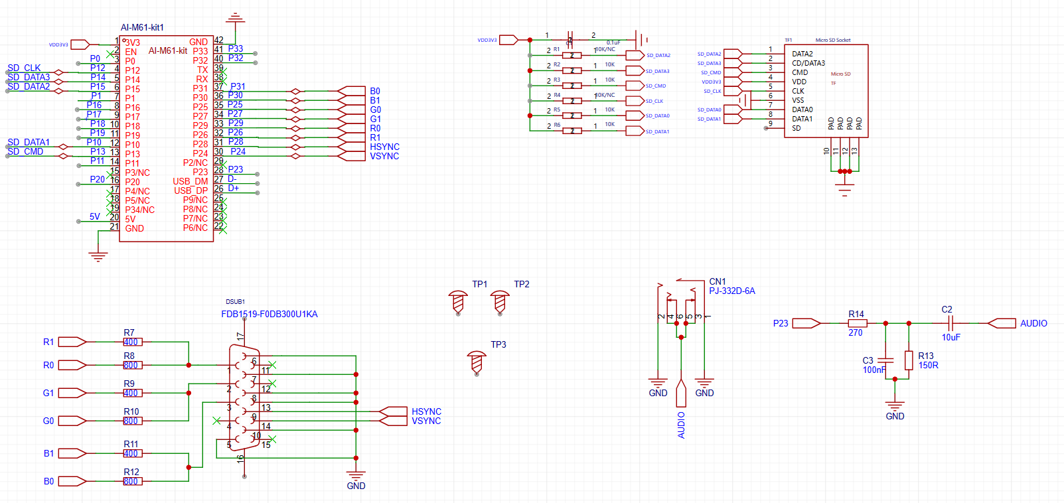This screenshot has height=503, width=1064.
Task: Click VDD3V3 power port at module pin 1
Action: (80, 44)
